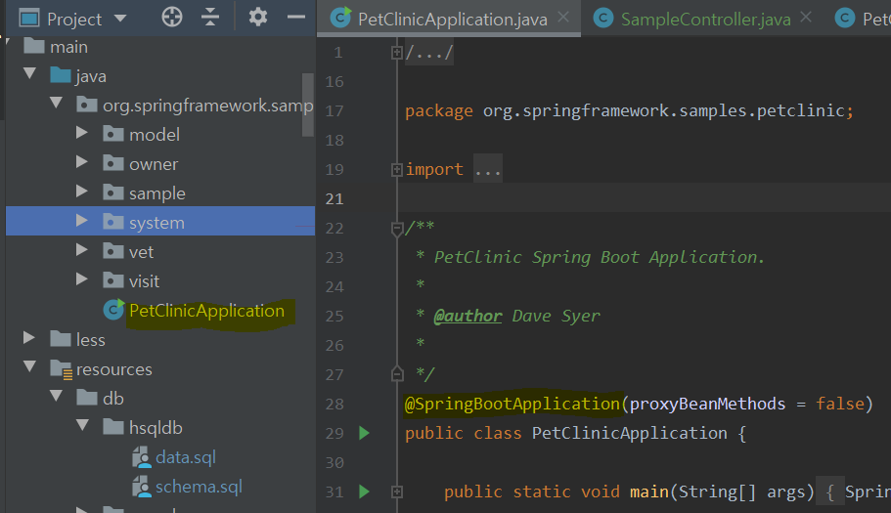Click the main folder icon
Screen dimensions: 891x513
tap(34, 45)
